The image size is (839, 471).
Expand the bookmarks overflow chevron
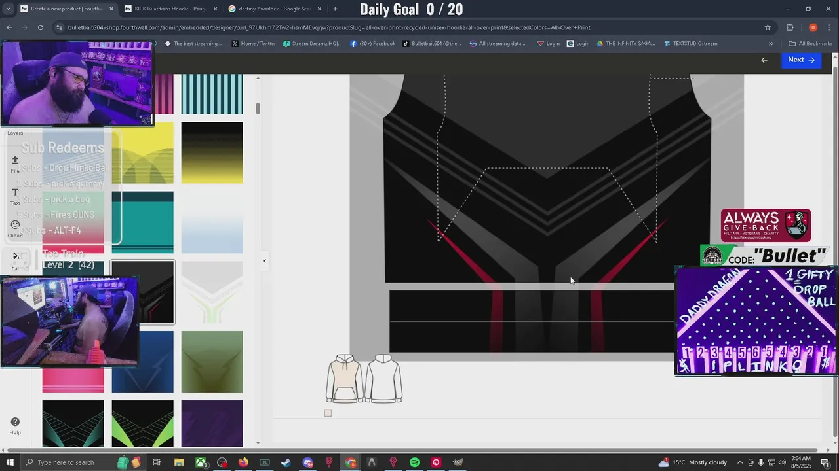[771, 44]
